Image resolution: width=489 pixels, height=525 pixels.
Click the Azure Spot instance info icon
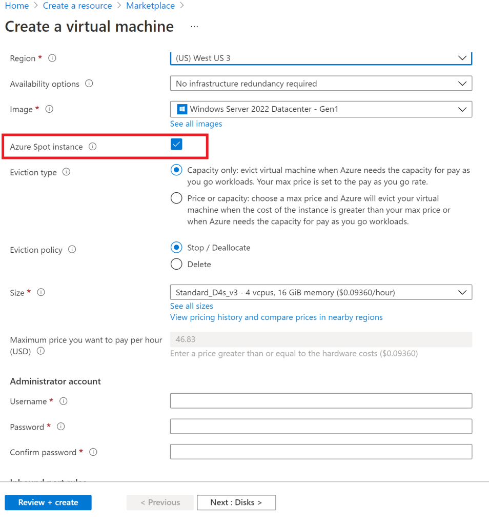(93, 146)
